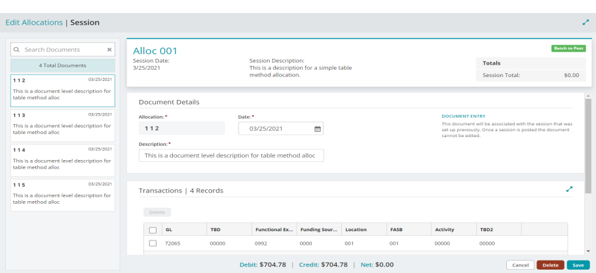Sort by the GL column header
This screenshot has height=273, width=596.
point(170,230)
